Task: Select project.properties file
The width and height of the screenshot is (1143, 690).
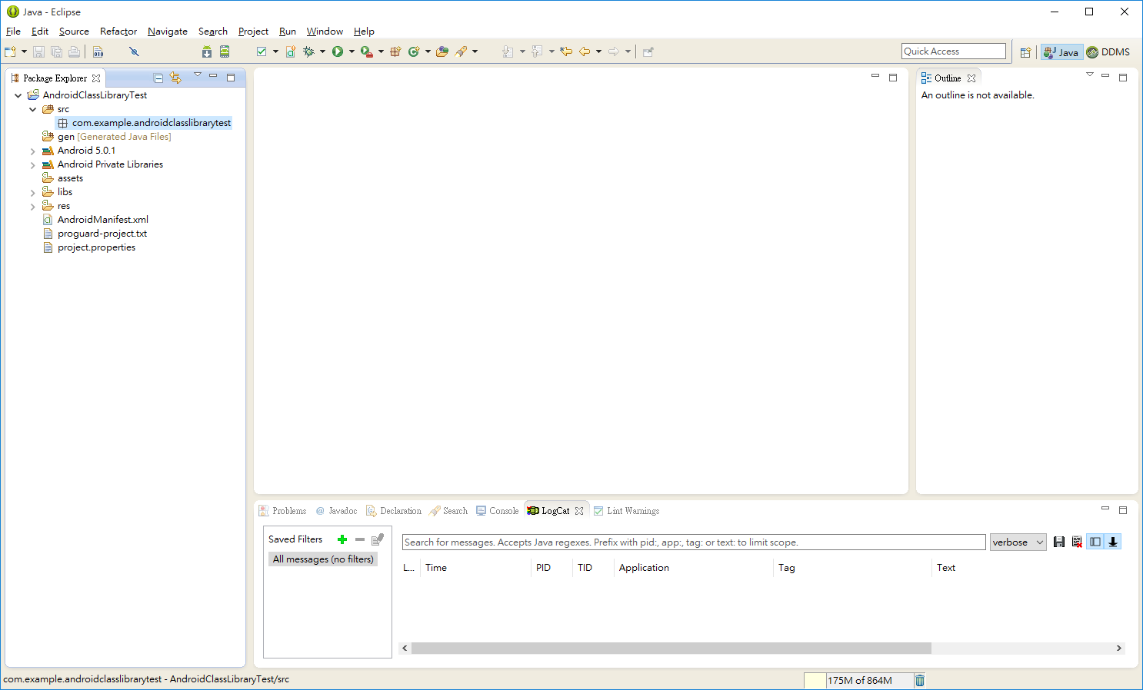Action: click(x=89, y=247)
